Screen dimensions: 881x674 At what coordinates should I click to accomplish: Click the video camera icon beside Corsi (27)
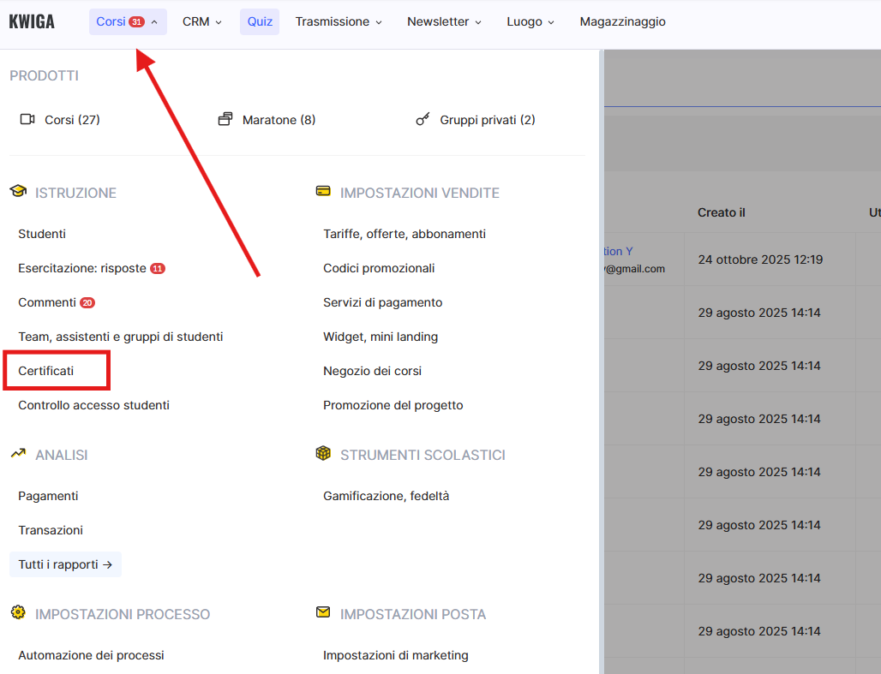pos(27,120)
